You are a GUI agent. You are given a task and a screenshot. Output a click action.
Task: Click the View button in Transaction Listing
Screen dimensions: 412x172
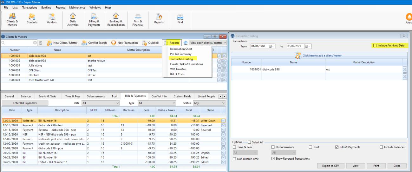(x=355, y=166)
